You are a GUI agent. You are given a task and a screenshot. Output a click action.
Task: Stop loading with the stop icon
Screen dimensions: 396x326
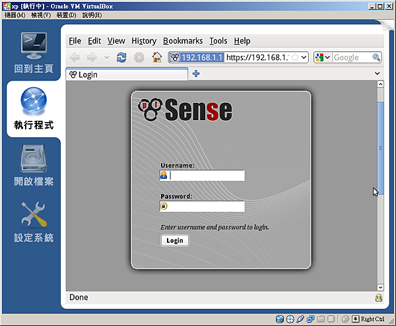139,57
